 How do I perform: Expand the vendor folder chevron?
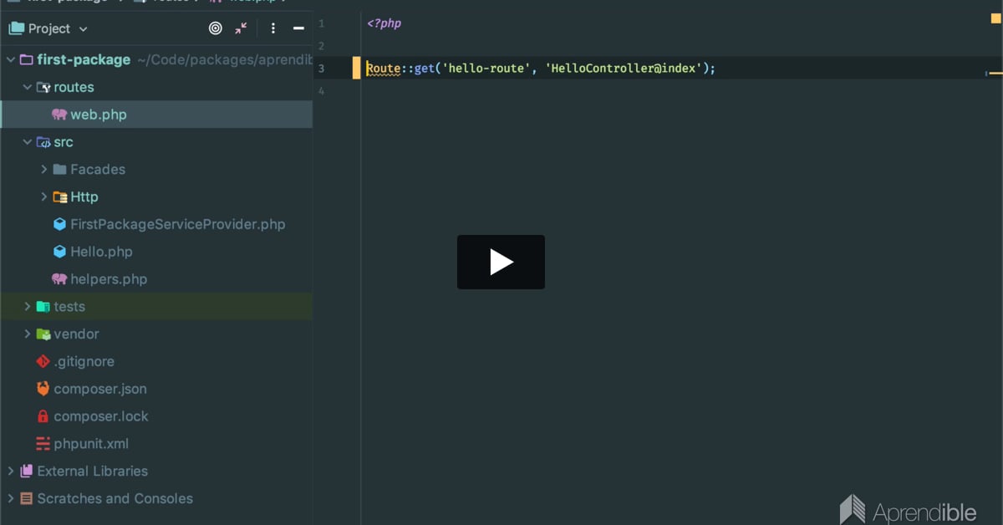(x=28, y=334)
